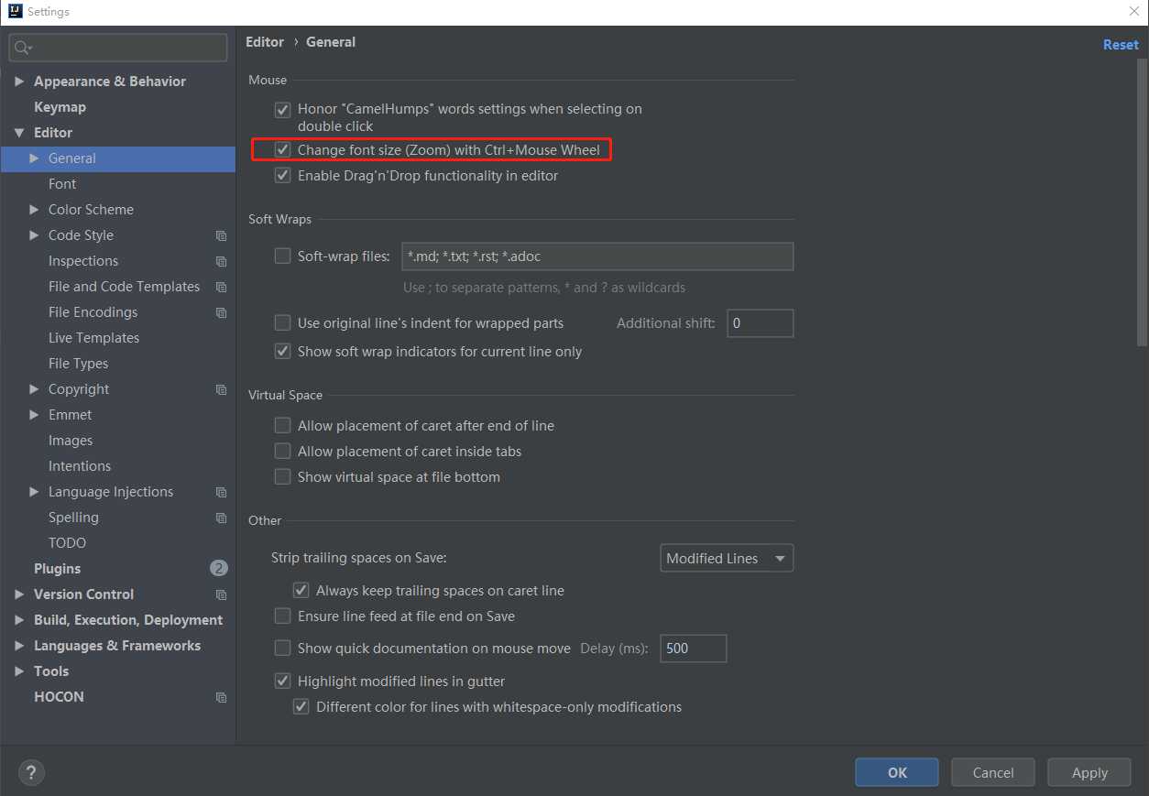The image size is (1149, 796).
Task: Expand Tools tree node
Action: click(x=19, y=671)
